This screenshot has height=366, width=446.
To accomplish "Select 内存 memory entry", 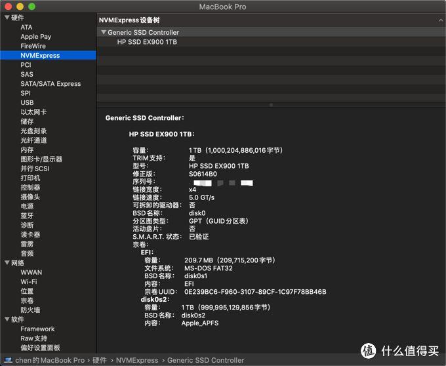I will pyautogui.click(x=27, y=150).
